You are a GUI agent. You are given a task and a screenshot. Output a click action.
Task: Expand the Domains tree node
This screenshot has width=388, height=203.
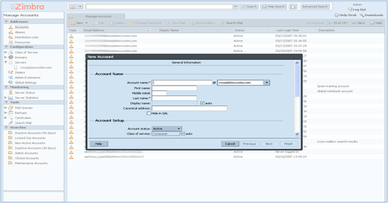pos(6,57)
